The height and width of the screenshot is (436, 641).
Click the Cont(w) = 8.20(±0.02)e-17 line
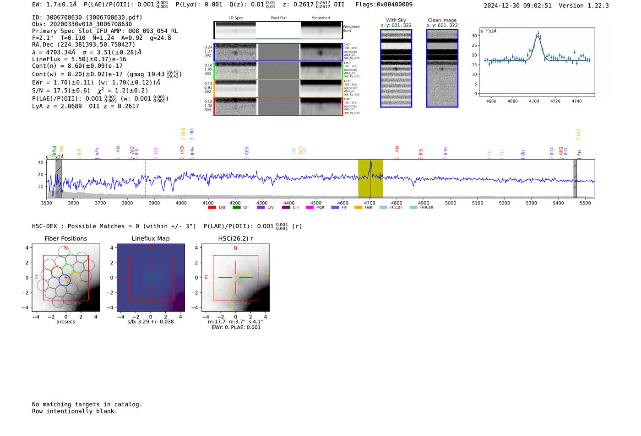click(107, 74)
